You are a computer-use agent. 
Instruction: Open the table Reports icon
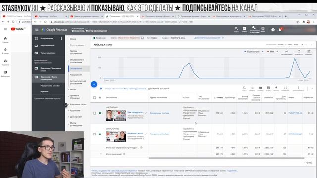pyautogui.click(x=268, y=88)
